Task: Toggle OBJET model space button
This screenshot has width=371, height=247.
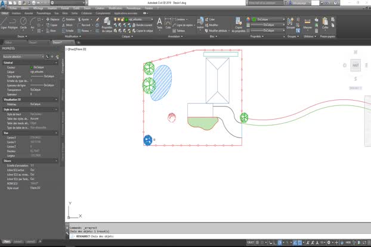Action: (x=251, y=242)
